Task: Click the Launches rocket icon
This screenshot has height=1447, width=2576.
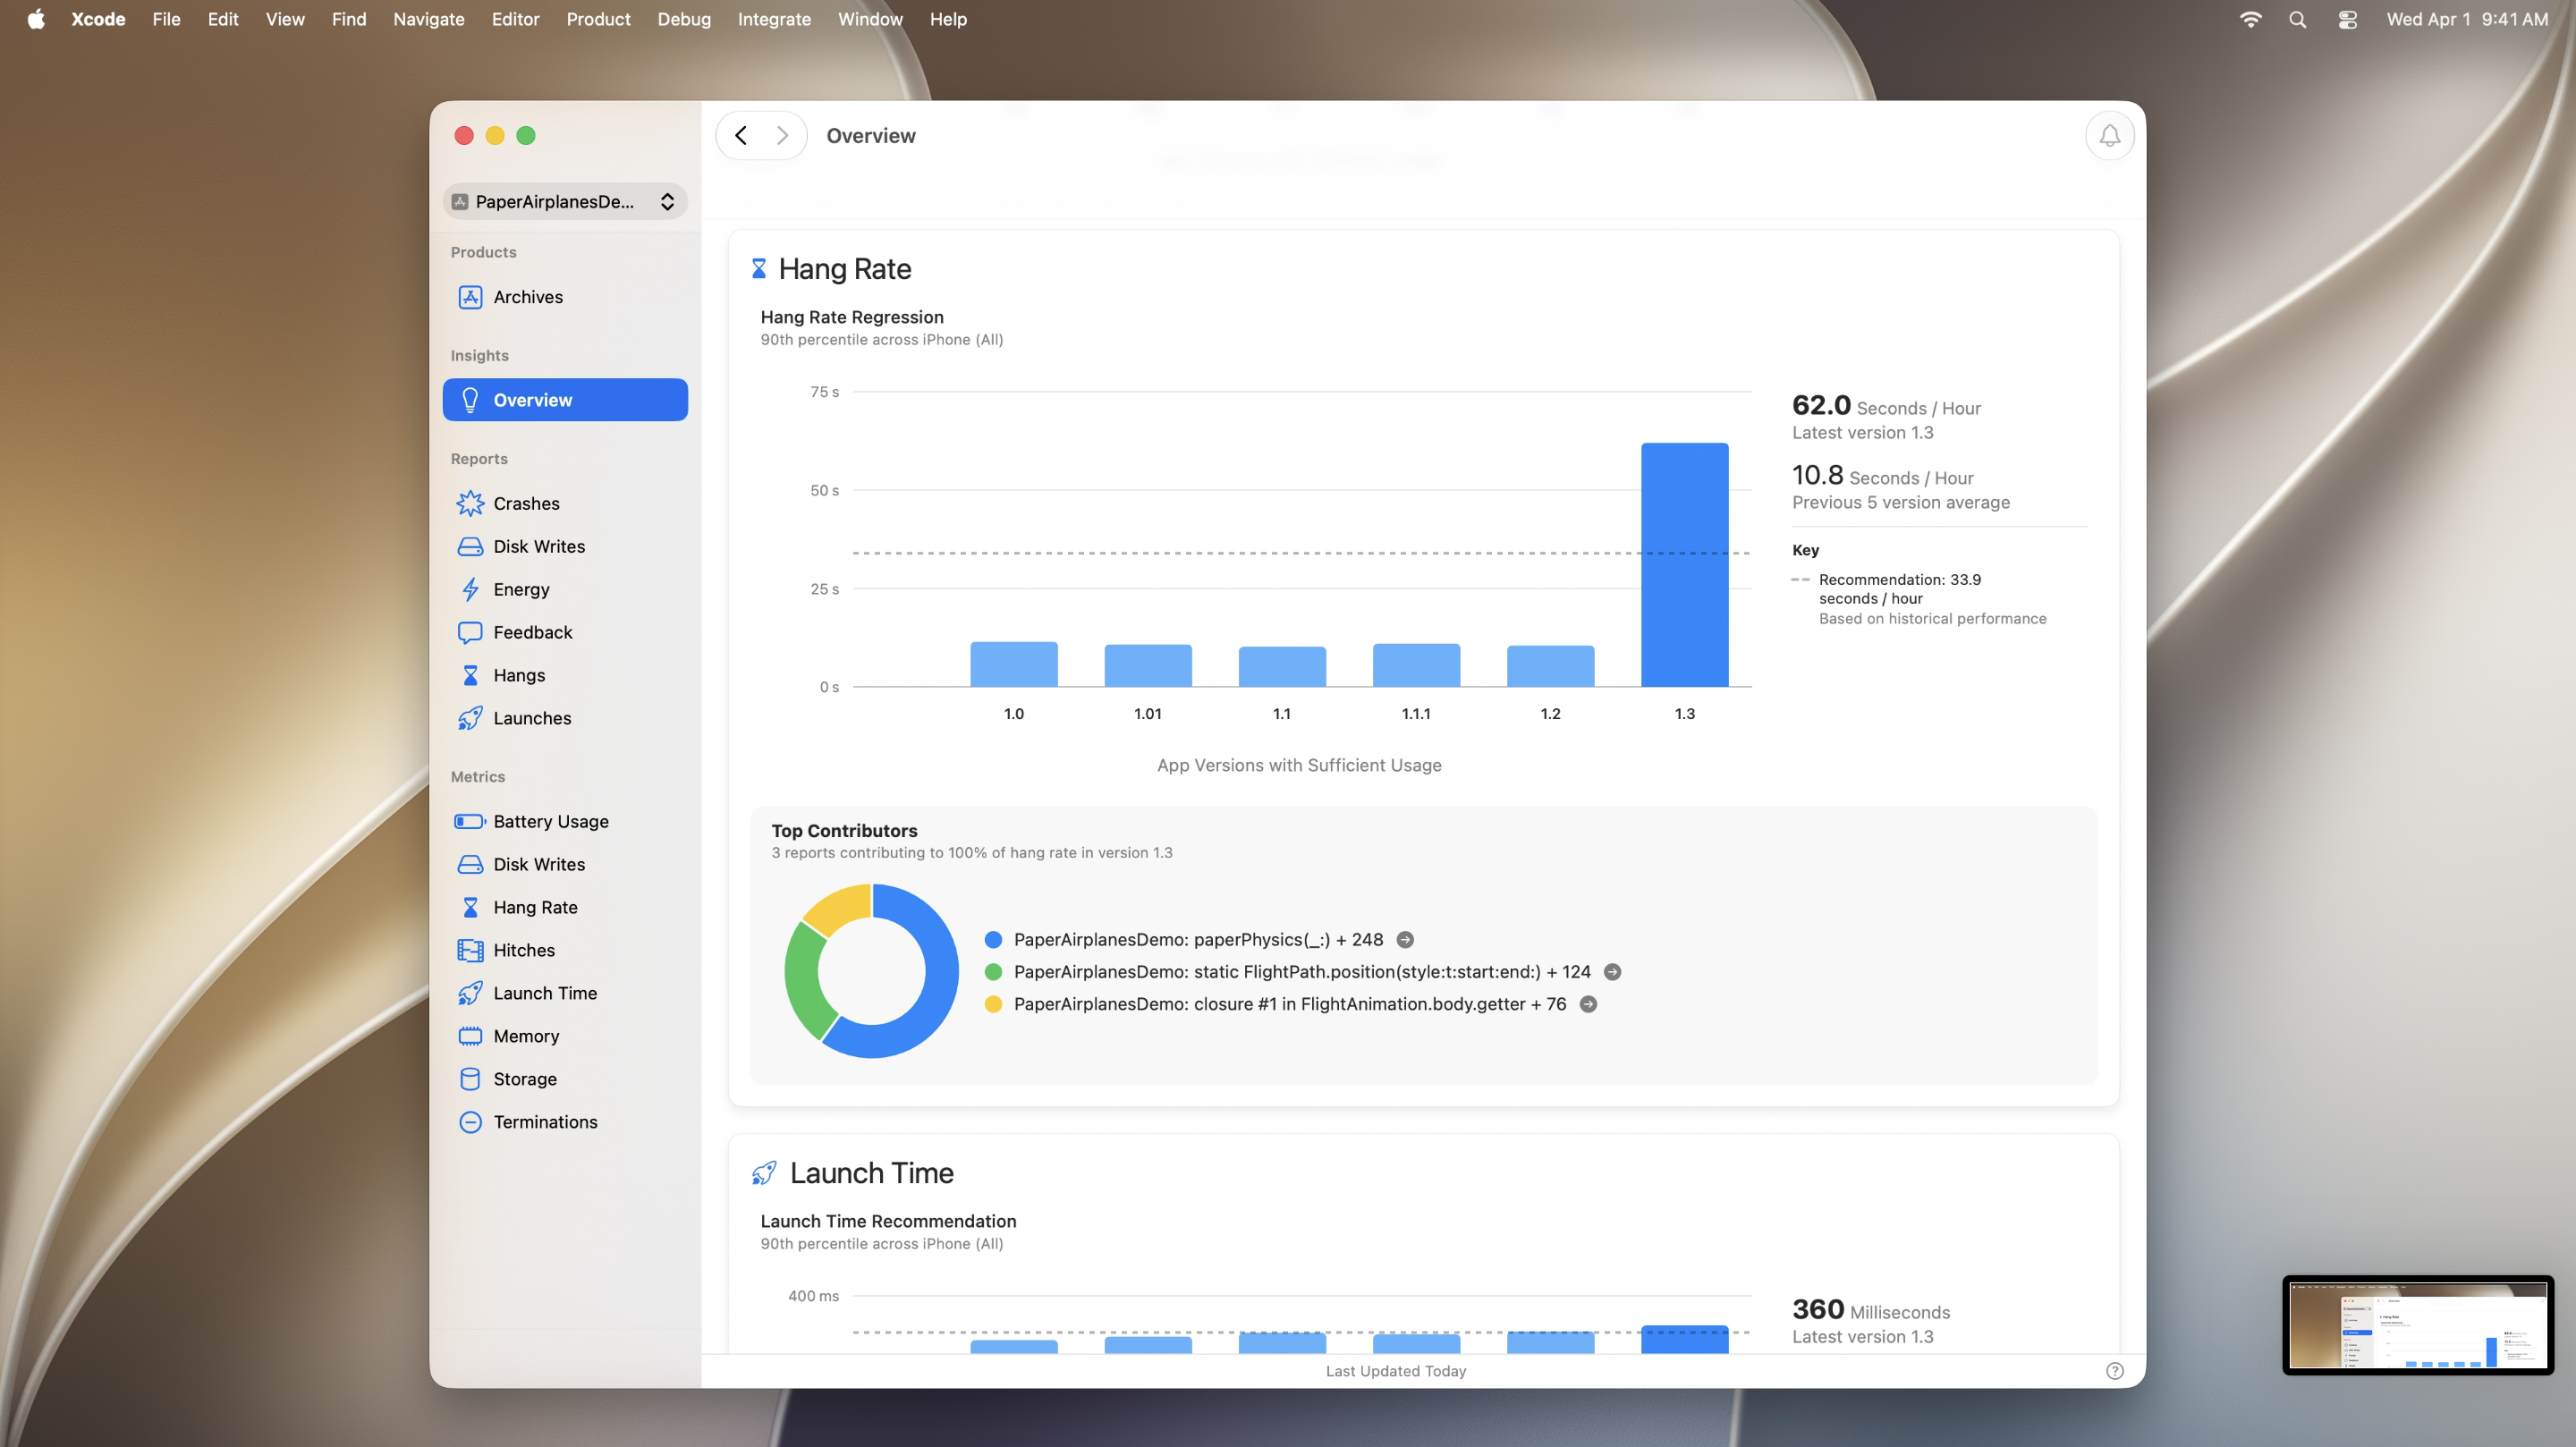Action: pyautogui.click(x=470, y=718)
